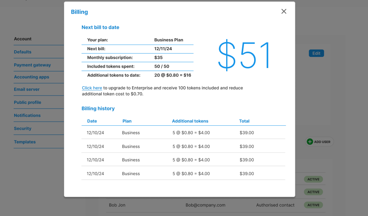
Task: Go to Notifications settings
Action: [x=27, y=115]
